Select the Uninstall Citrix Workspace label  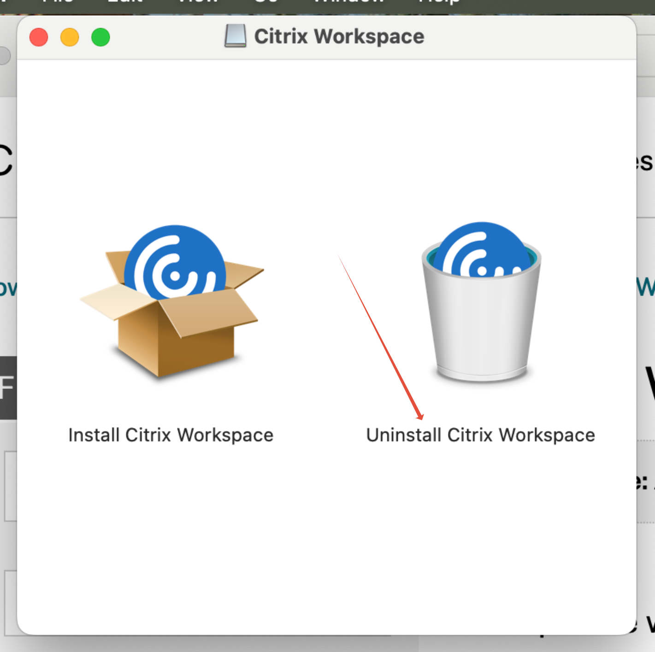[480, 435]
